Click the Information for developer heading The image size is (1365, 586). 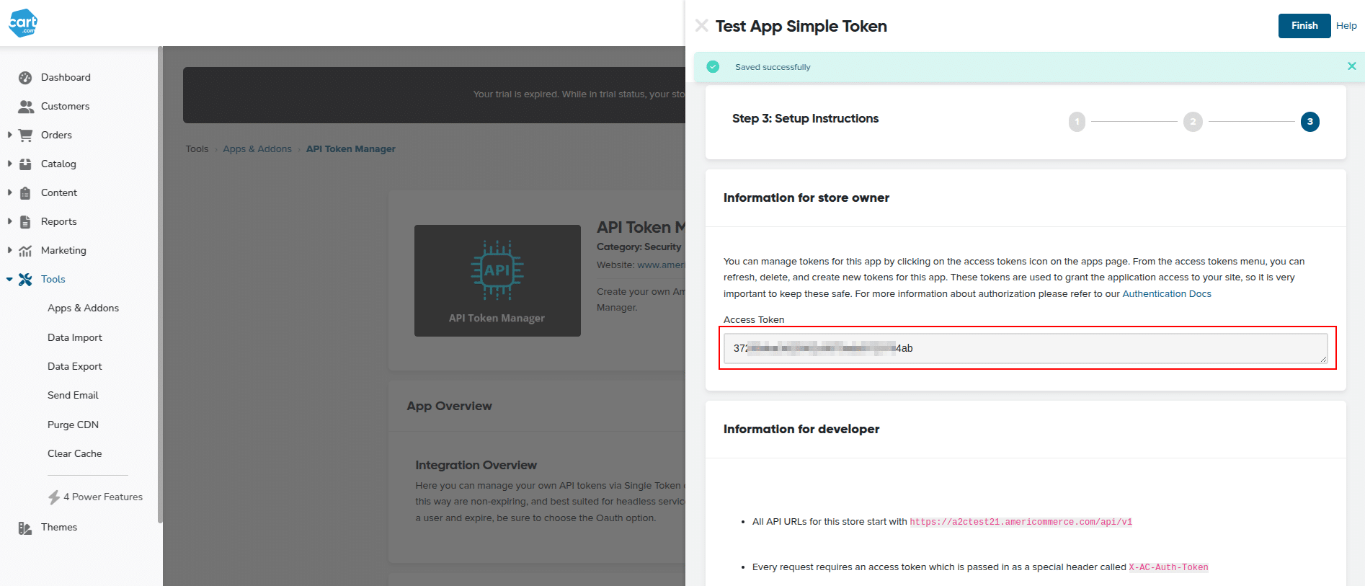click(801, 429)
